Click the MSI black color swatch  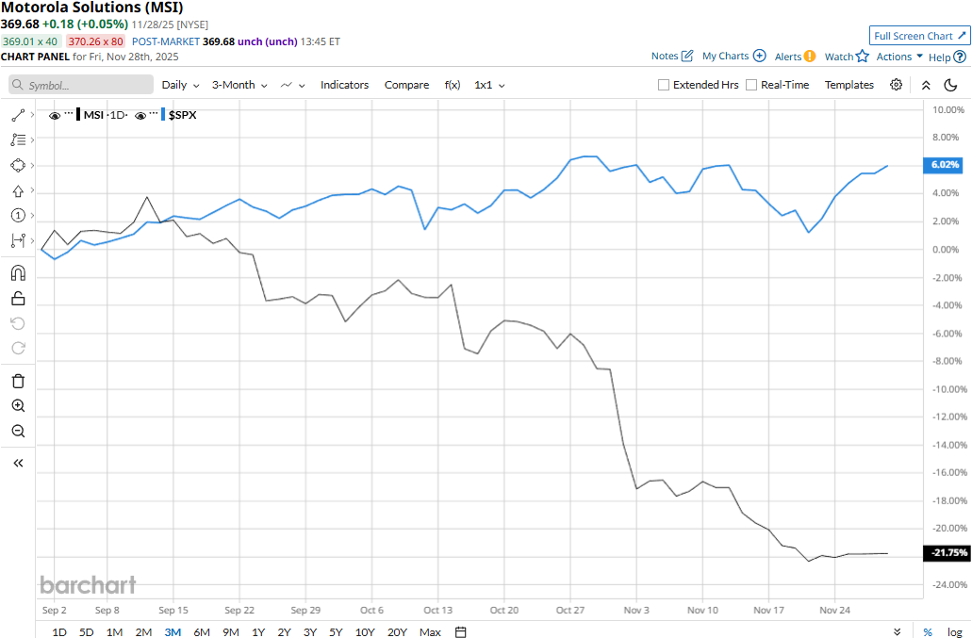coord(78,115)
